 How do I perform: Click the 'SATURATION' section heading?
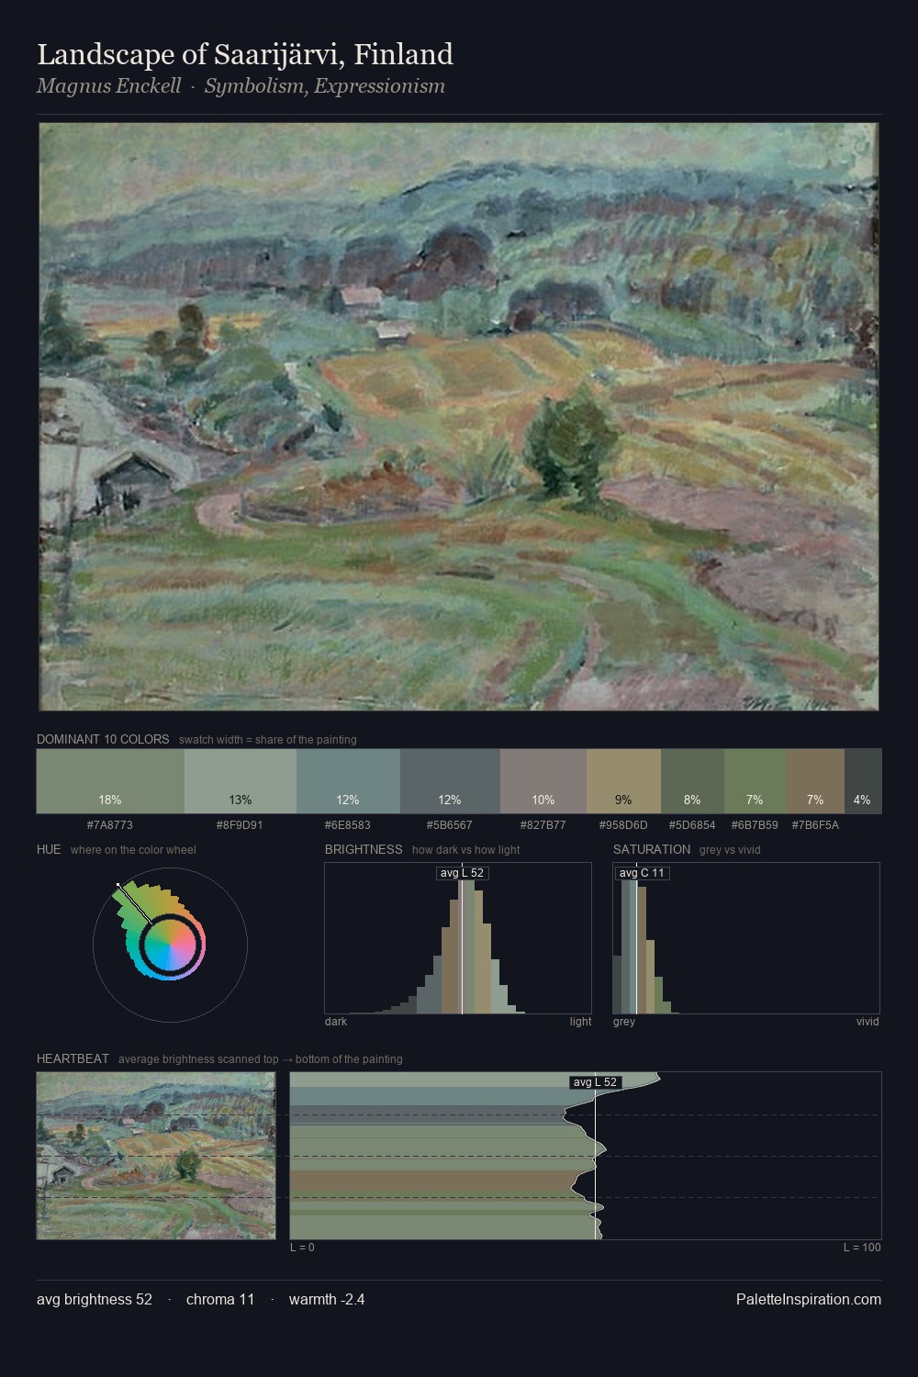click(x=652, y=849)
